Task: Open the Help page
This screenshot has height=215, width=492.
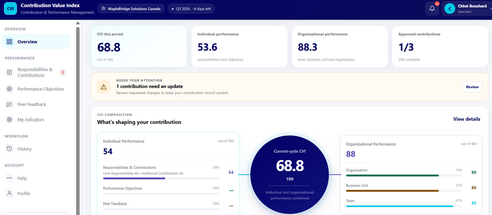Action: (x=36, y=178)
